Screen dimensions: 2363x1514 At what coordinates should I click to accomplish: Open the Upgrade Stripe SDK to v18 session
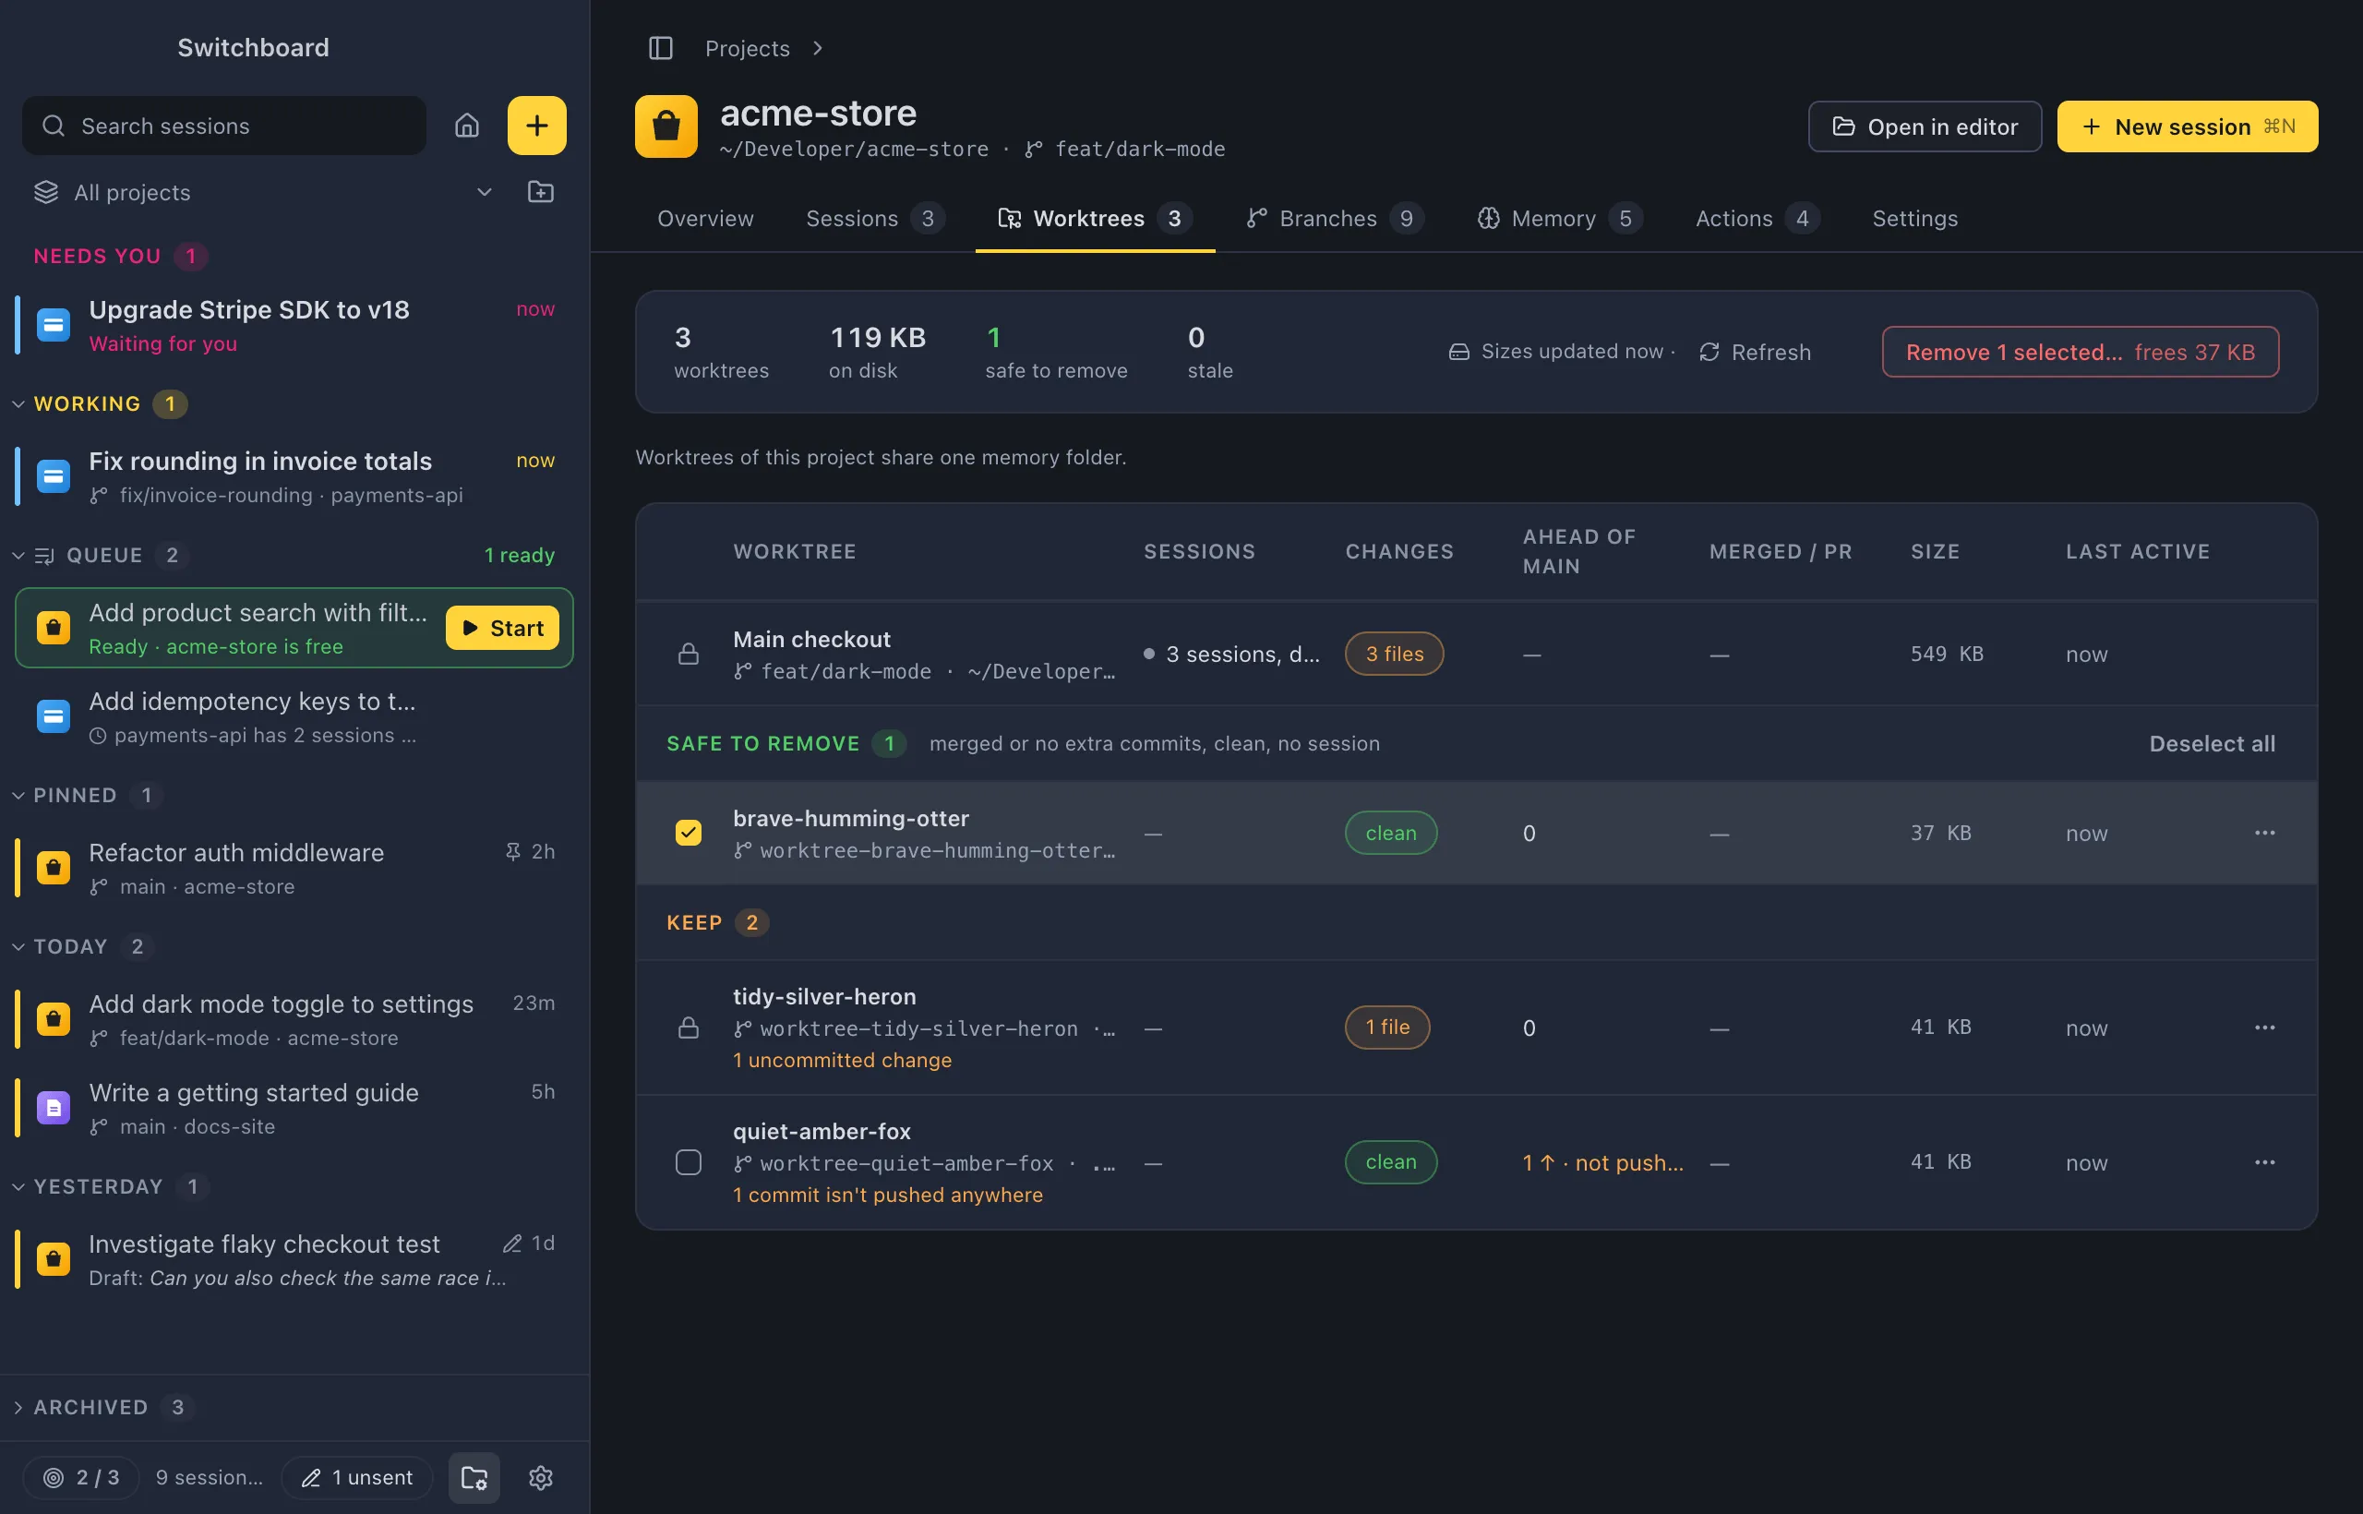coord(293,325)
